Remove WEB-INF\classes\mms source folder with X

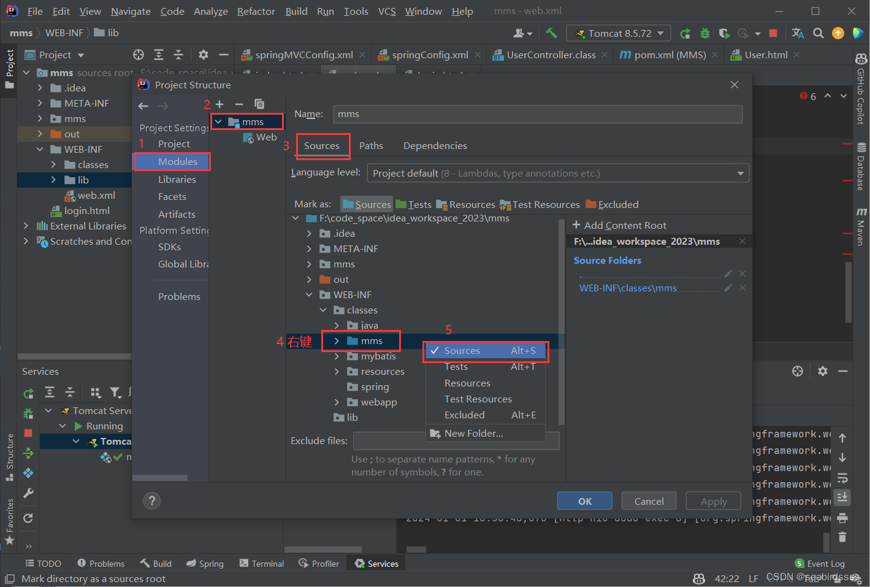pyautogui.click(x=742, y=288)
